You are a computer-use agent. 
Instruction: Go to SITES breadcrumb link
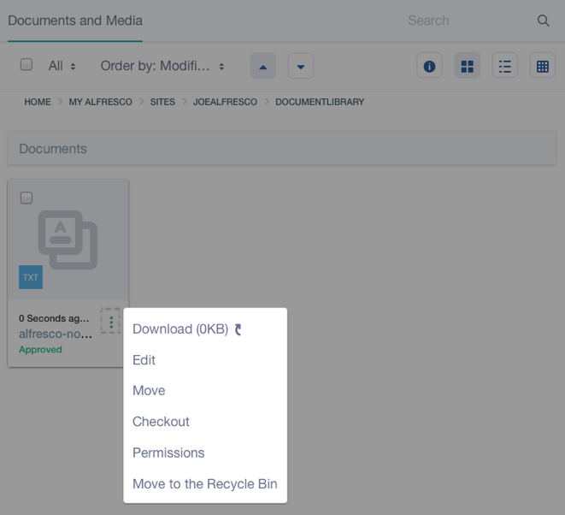pos(162,102)
